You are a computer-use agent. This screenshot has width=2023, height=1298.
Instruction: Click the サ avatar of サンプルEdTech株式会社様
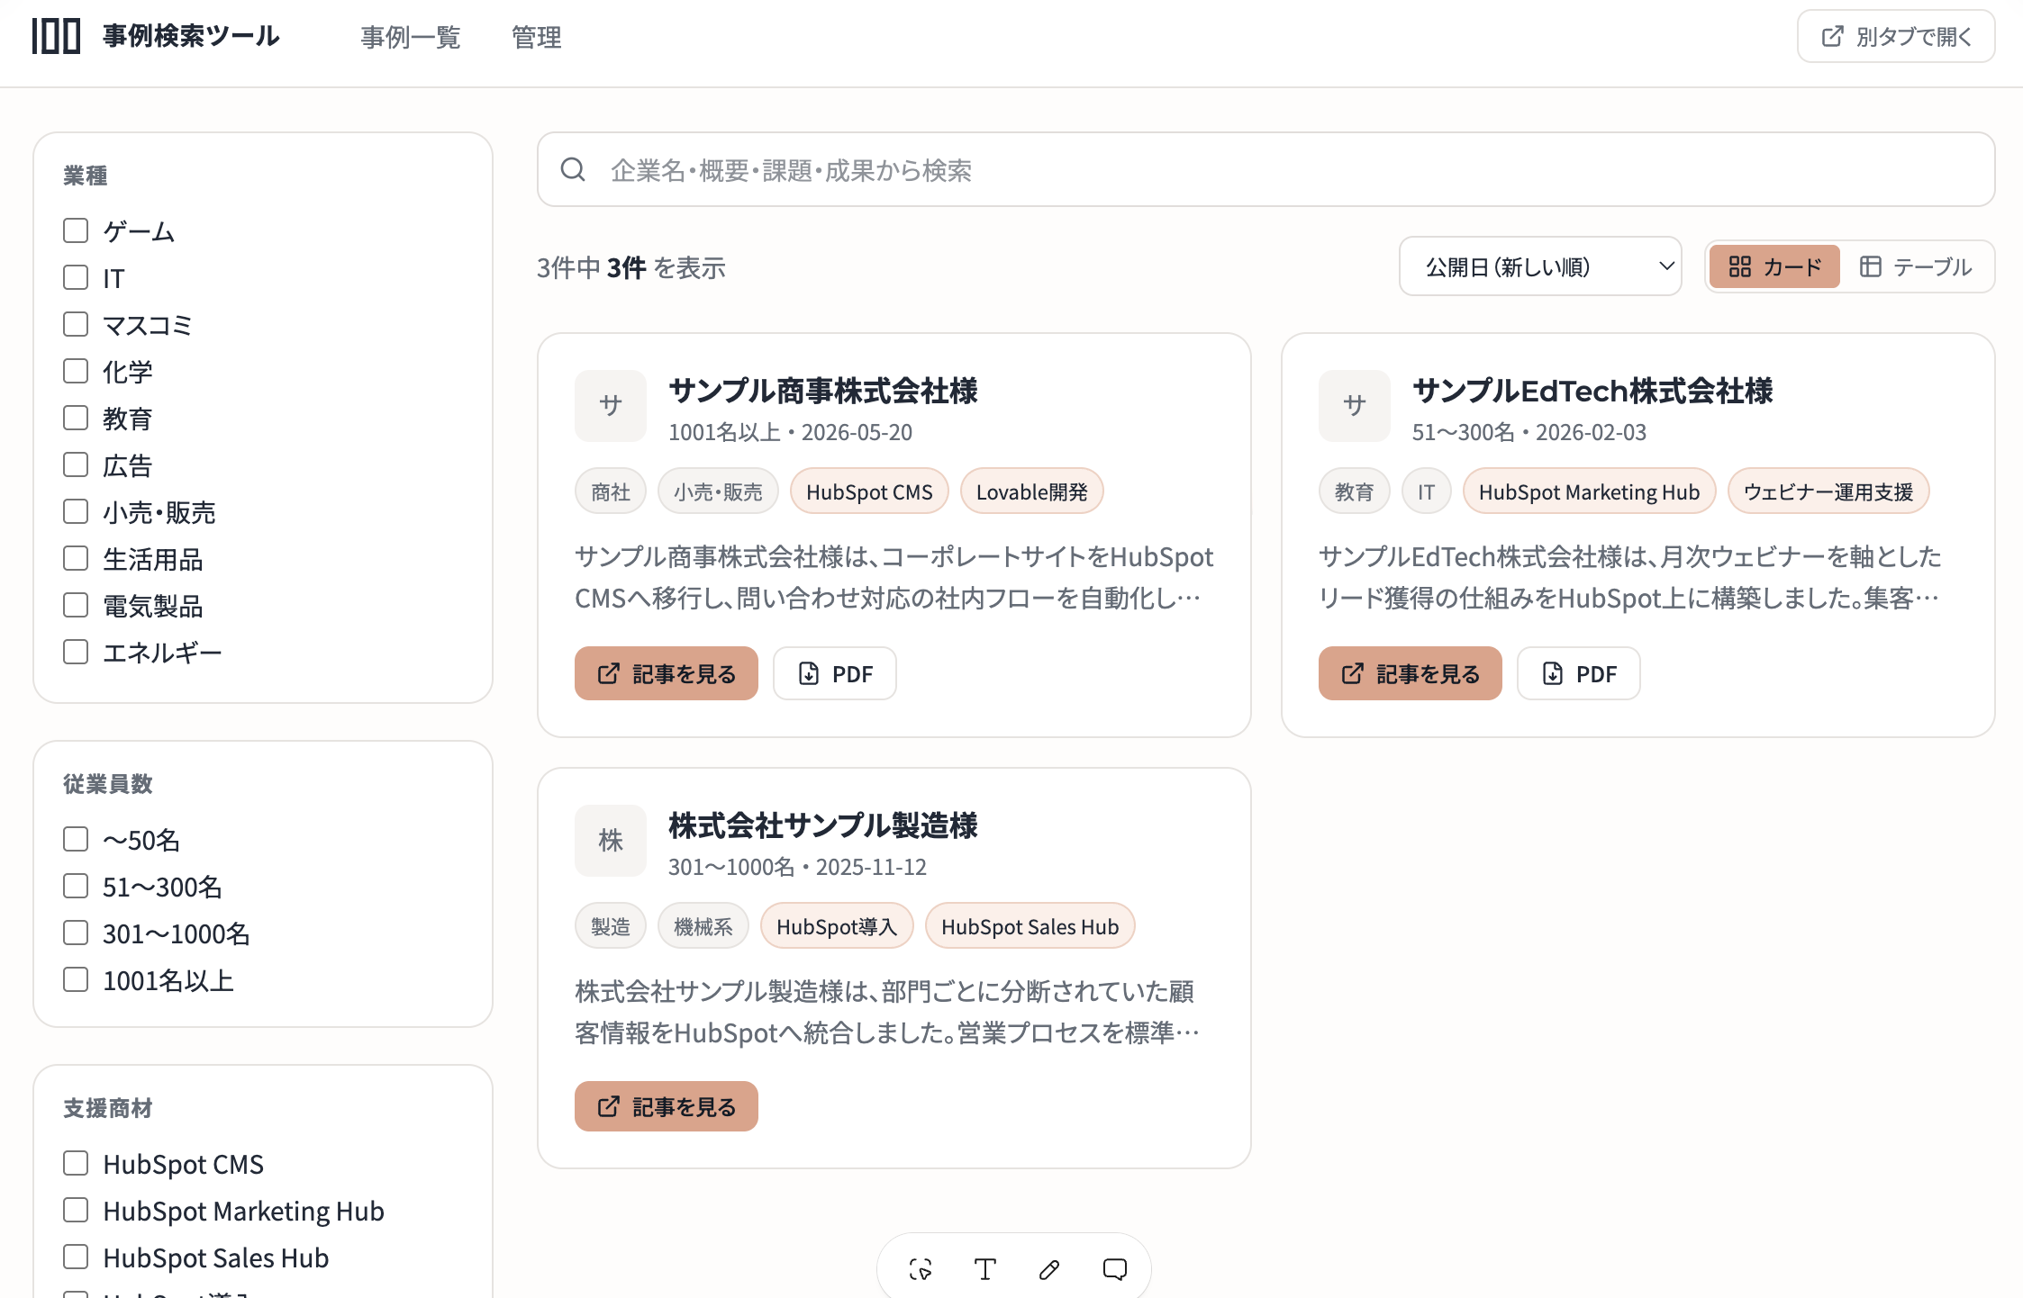(1355, 406)
